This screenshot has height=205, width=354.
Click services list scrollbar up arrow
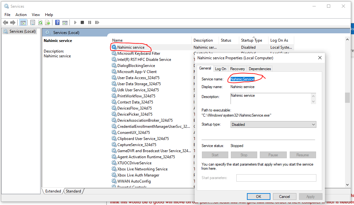click(x=347, y=39)
